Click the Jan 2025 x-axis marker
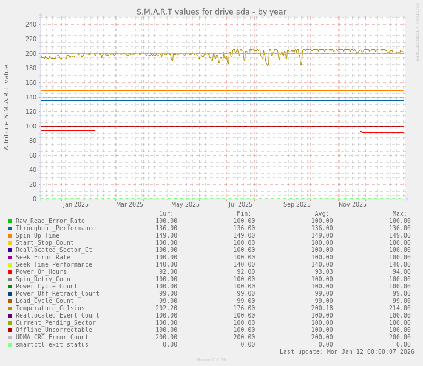The height and width of the screenshot is (366, 423). click(75, 205)
